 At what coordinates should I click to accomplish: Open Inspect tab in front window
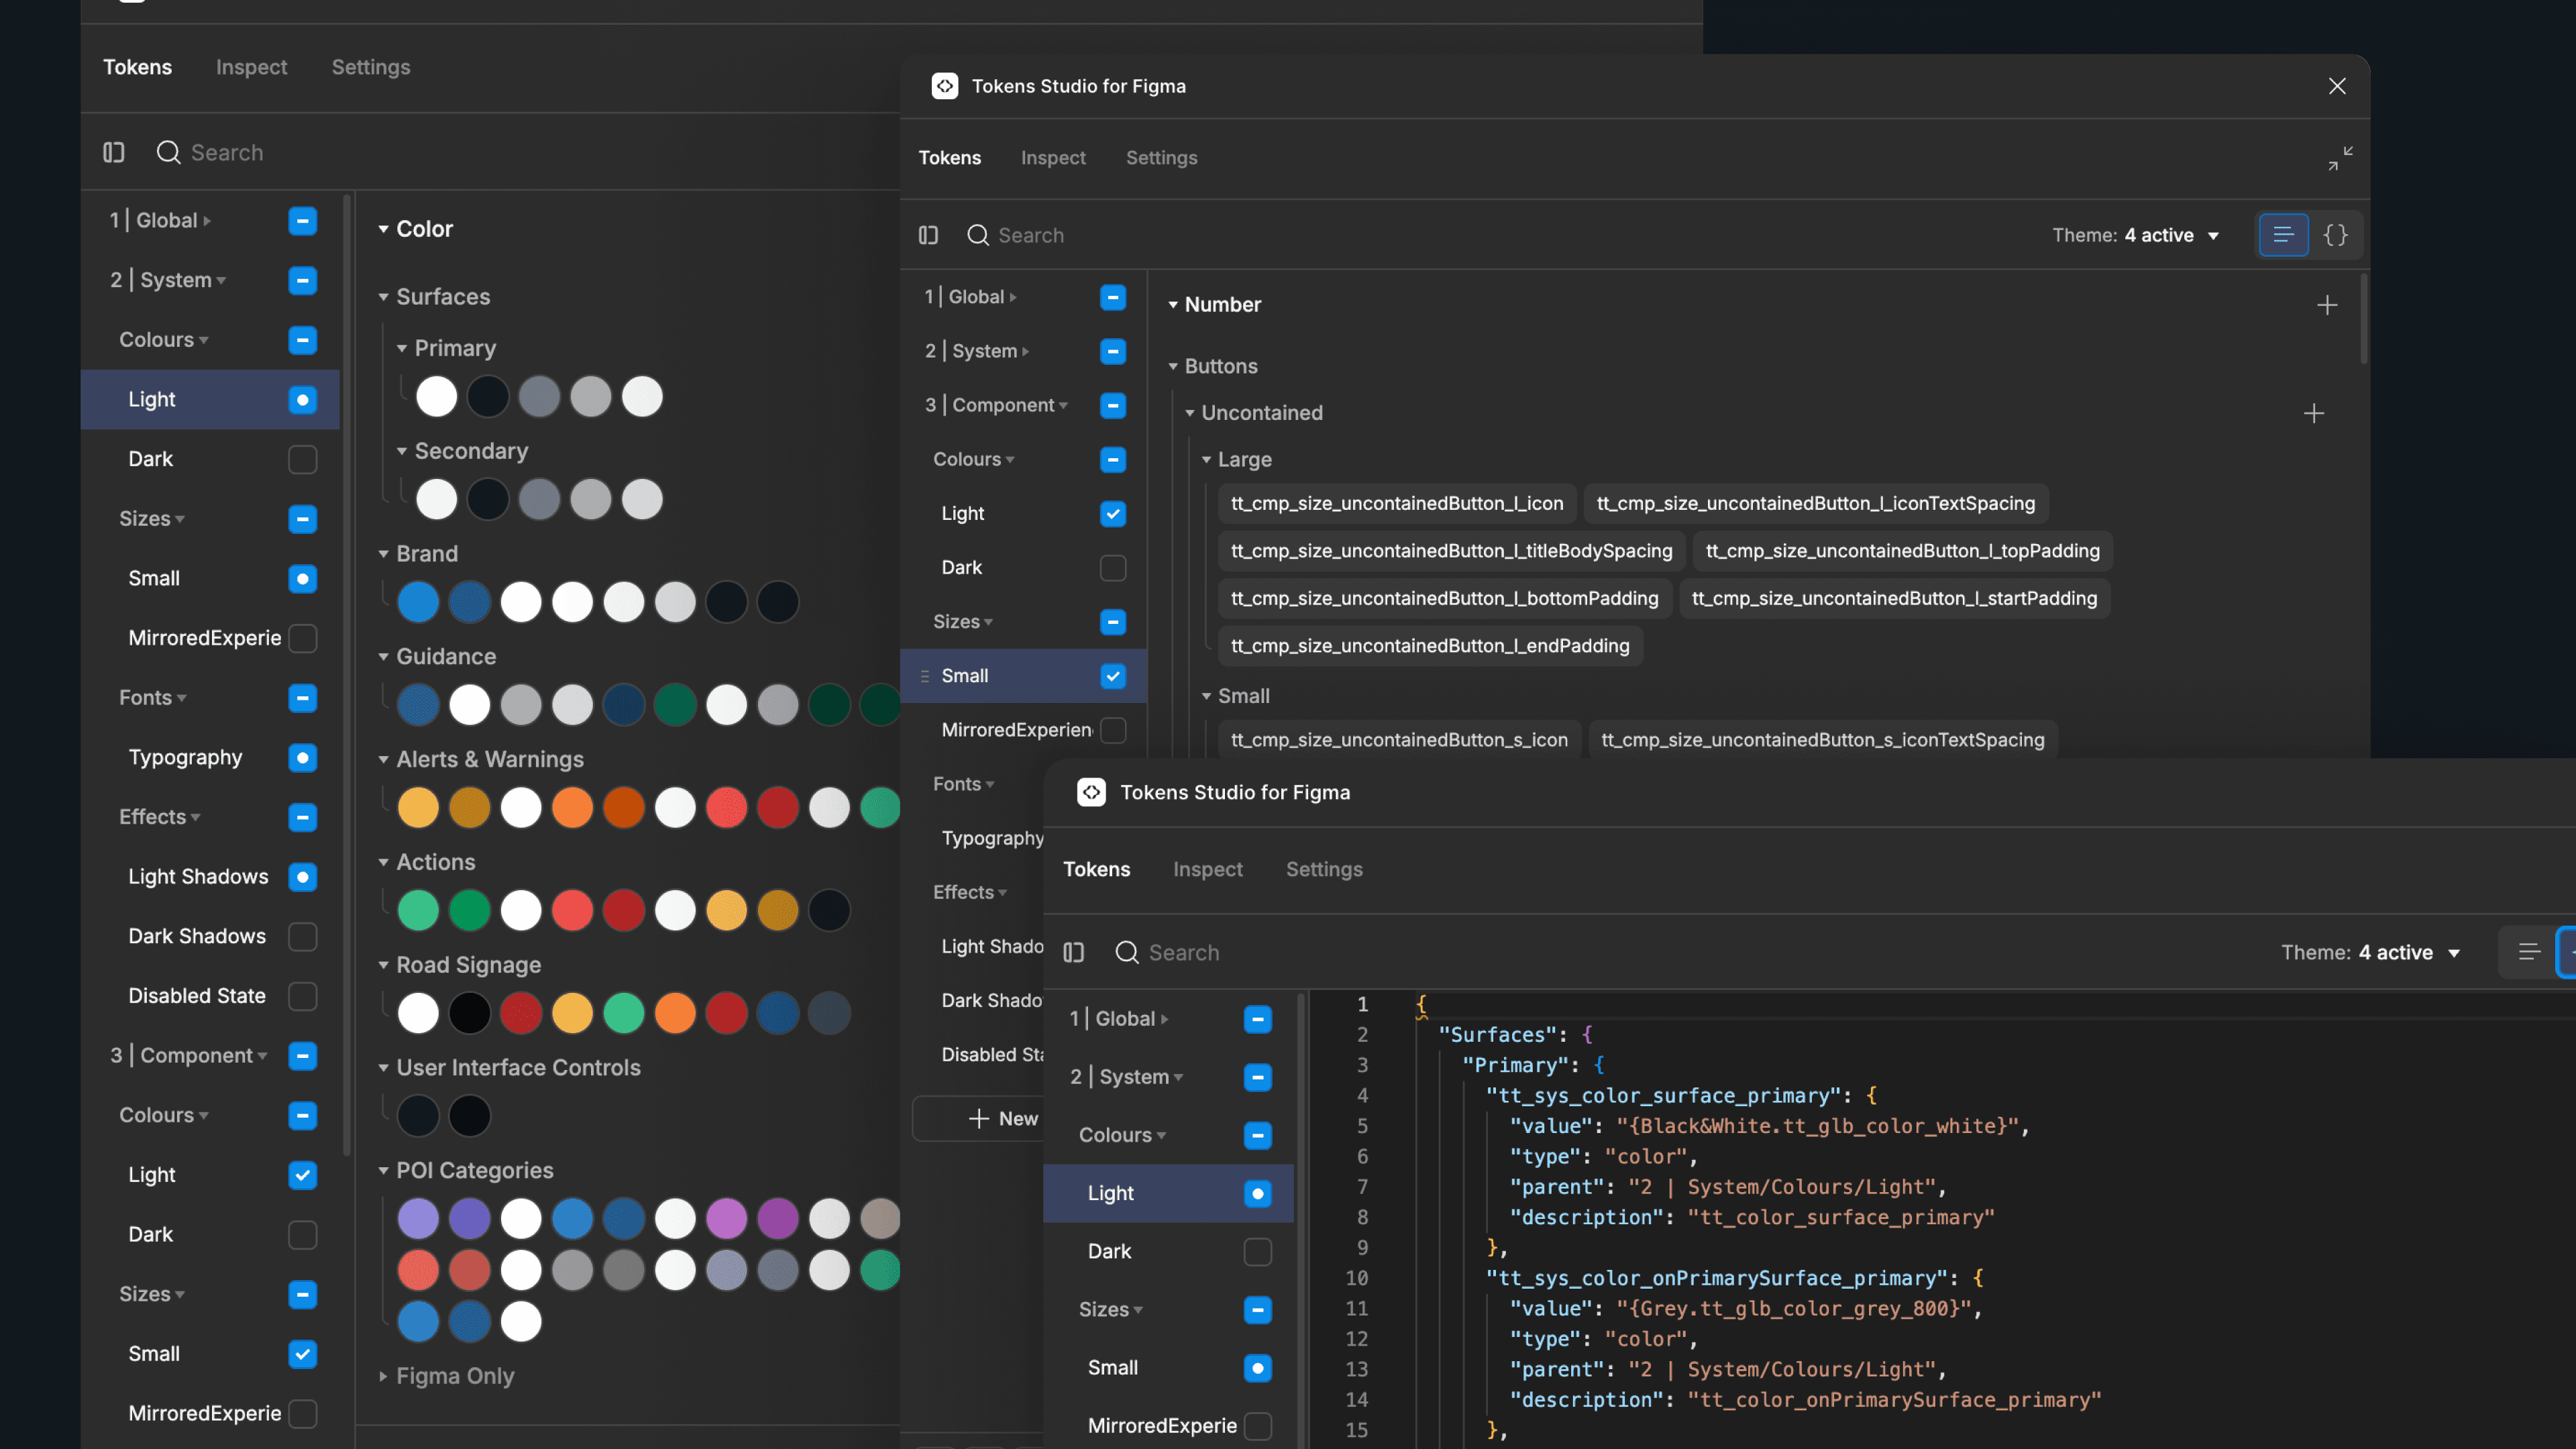1208,869
